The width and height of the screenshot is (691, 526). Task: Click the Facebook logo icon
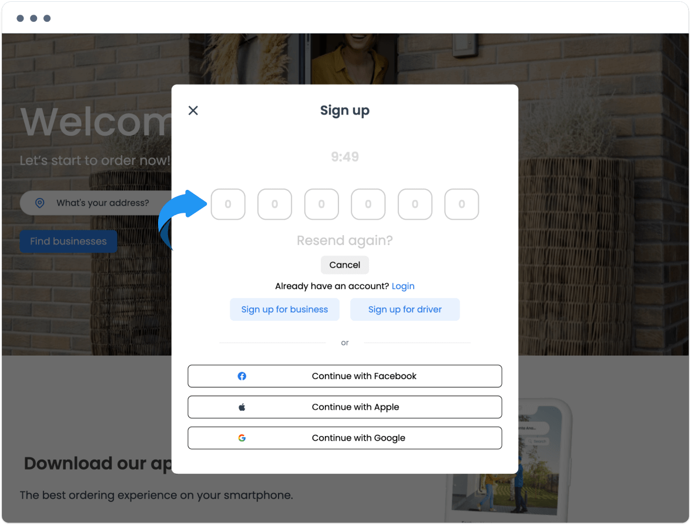pos(242,376)
